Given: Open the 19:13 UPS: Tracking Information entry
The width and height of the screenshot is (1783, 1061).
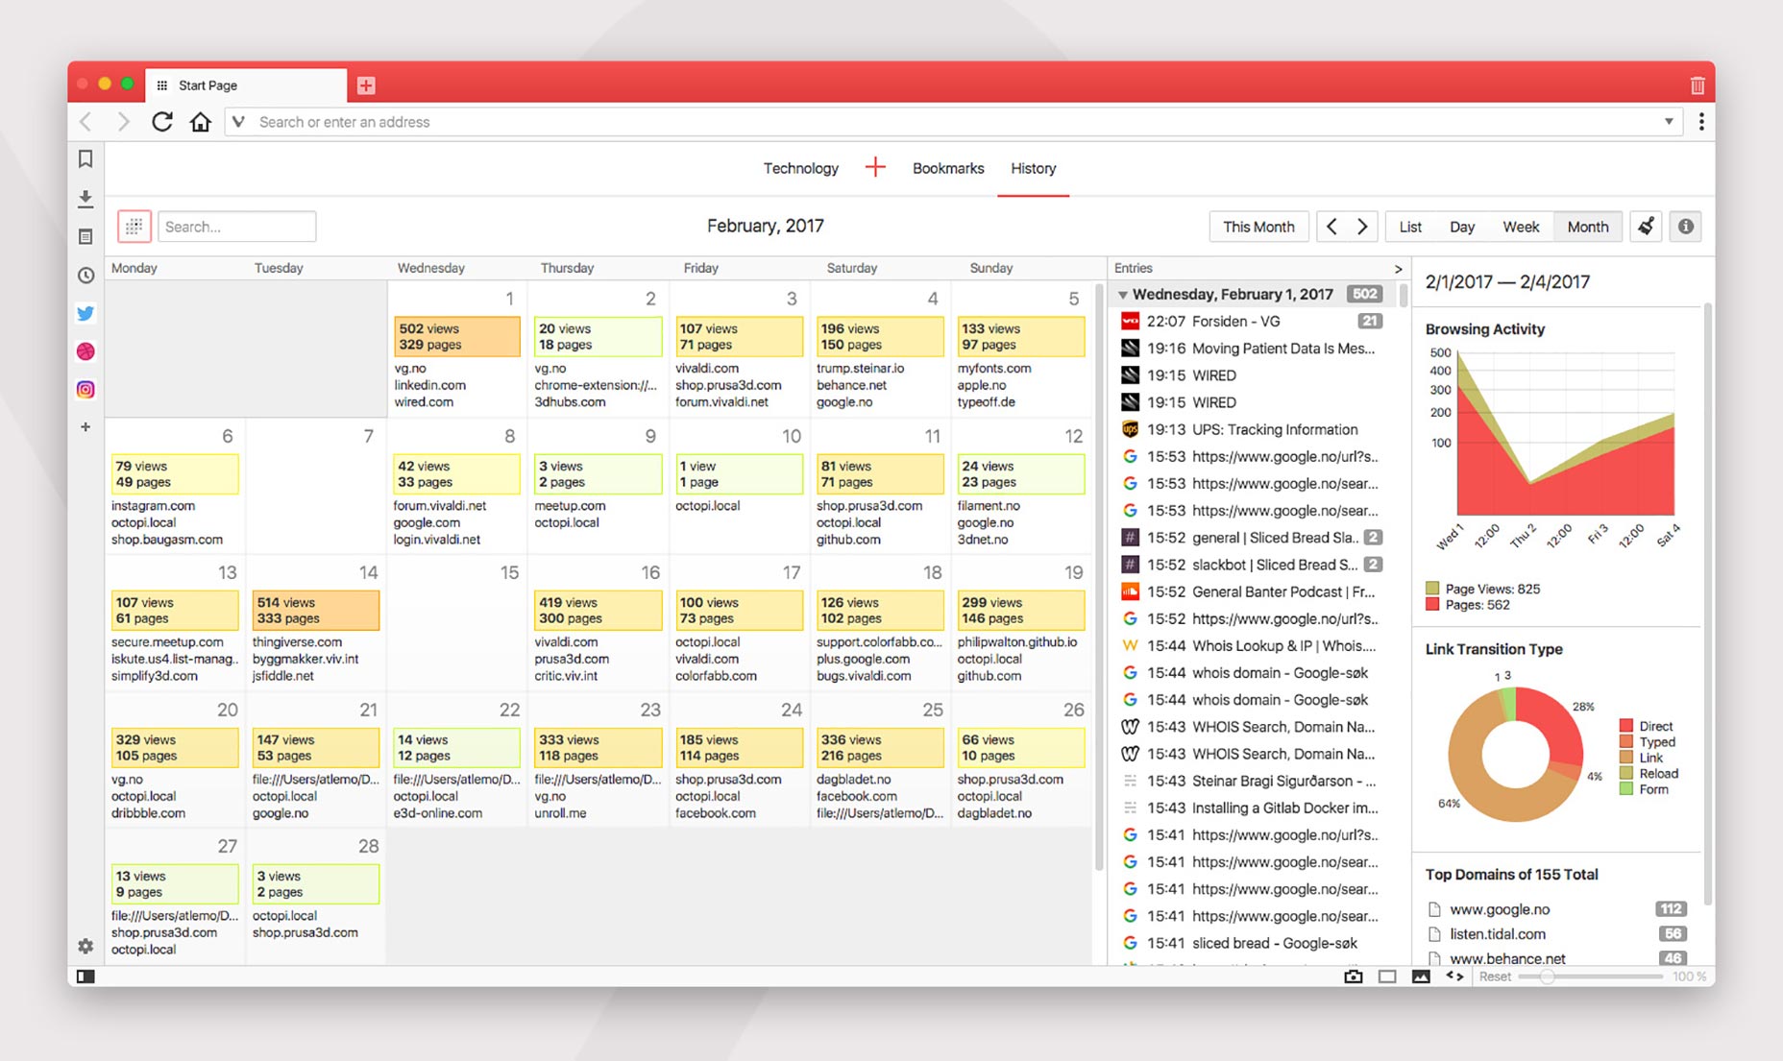Looking at the screenshot, I should (1253, 429).
